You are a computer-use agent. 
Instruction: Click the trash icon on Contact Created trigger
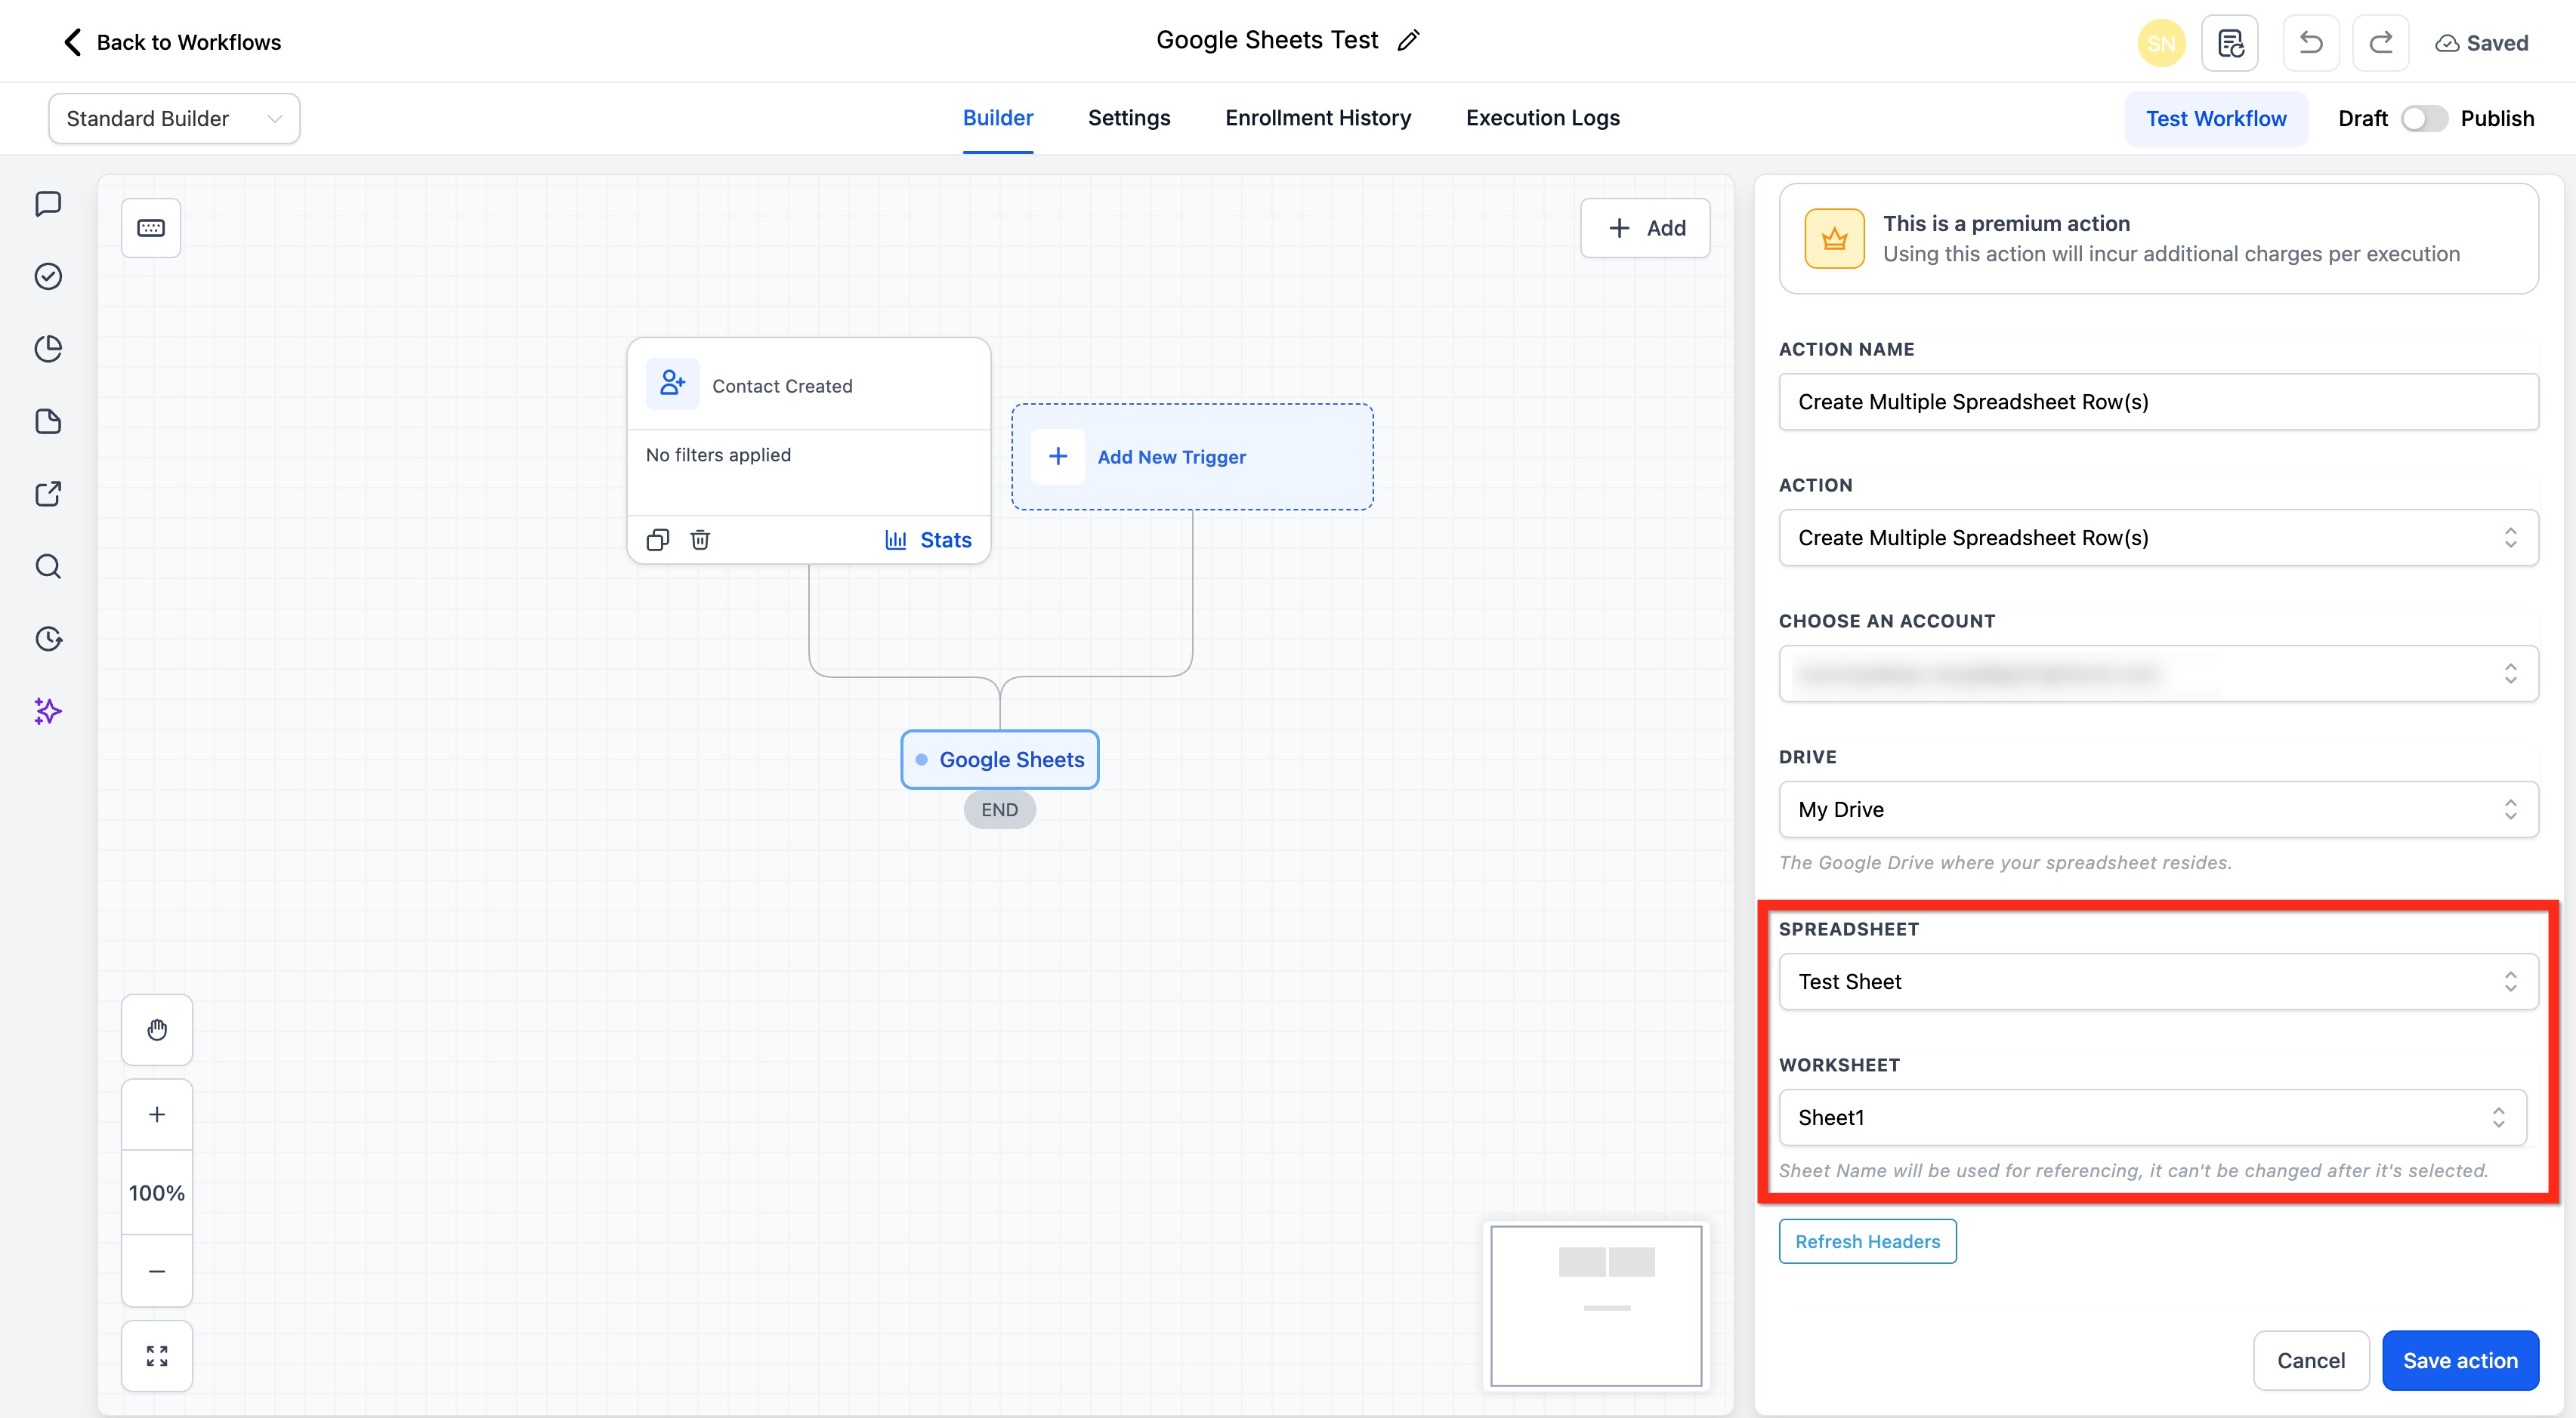[x=700, y=540]
